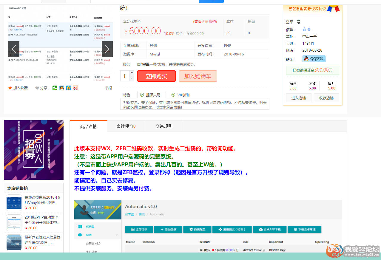This screenshot has height=260, width=381.
Task: Open the 已签署消费者保障协议 agreement link
Action: pos(307,9)
